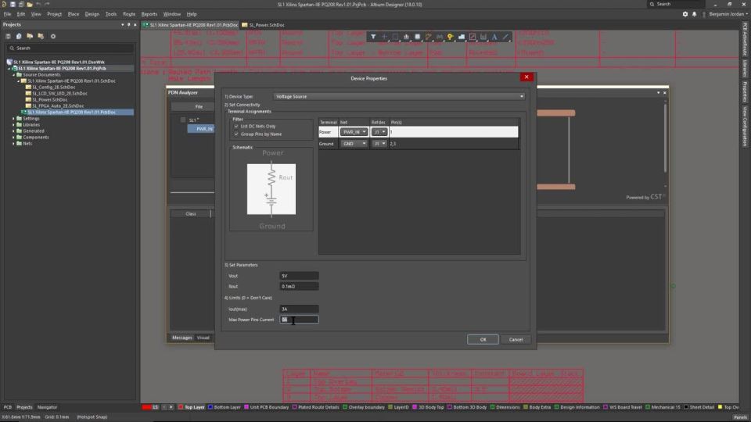Toggle Group Pins by Name checkbox

click(236, 134)
